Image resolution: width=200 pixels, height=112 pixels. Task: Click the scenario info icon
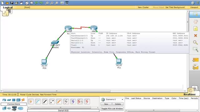tap(103, 100)
